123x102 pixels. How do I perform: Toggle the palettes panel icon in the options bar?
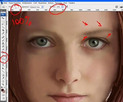coord(116,7)
